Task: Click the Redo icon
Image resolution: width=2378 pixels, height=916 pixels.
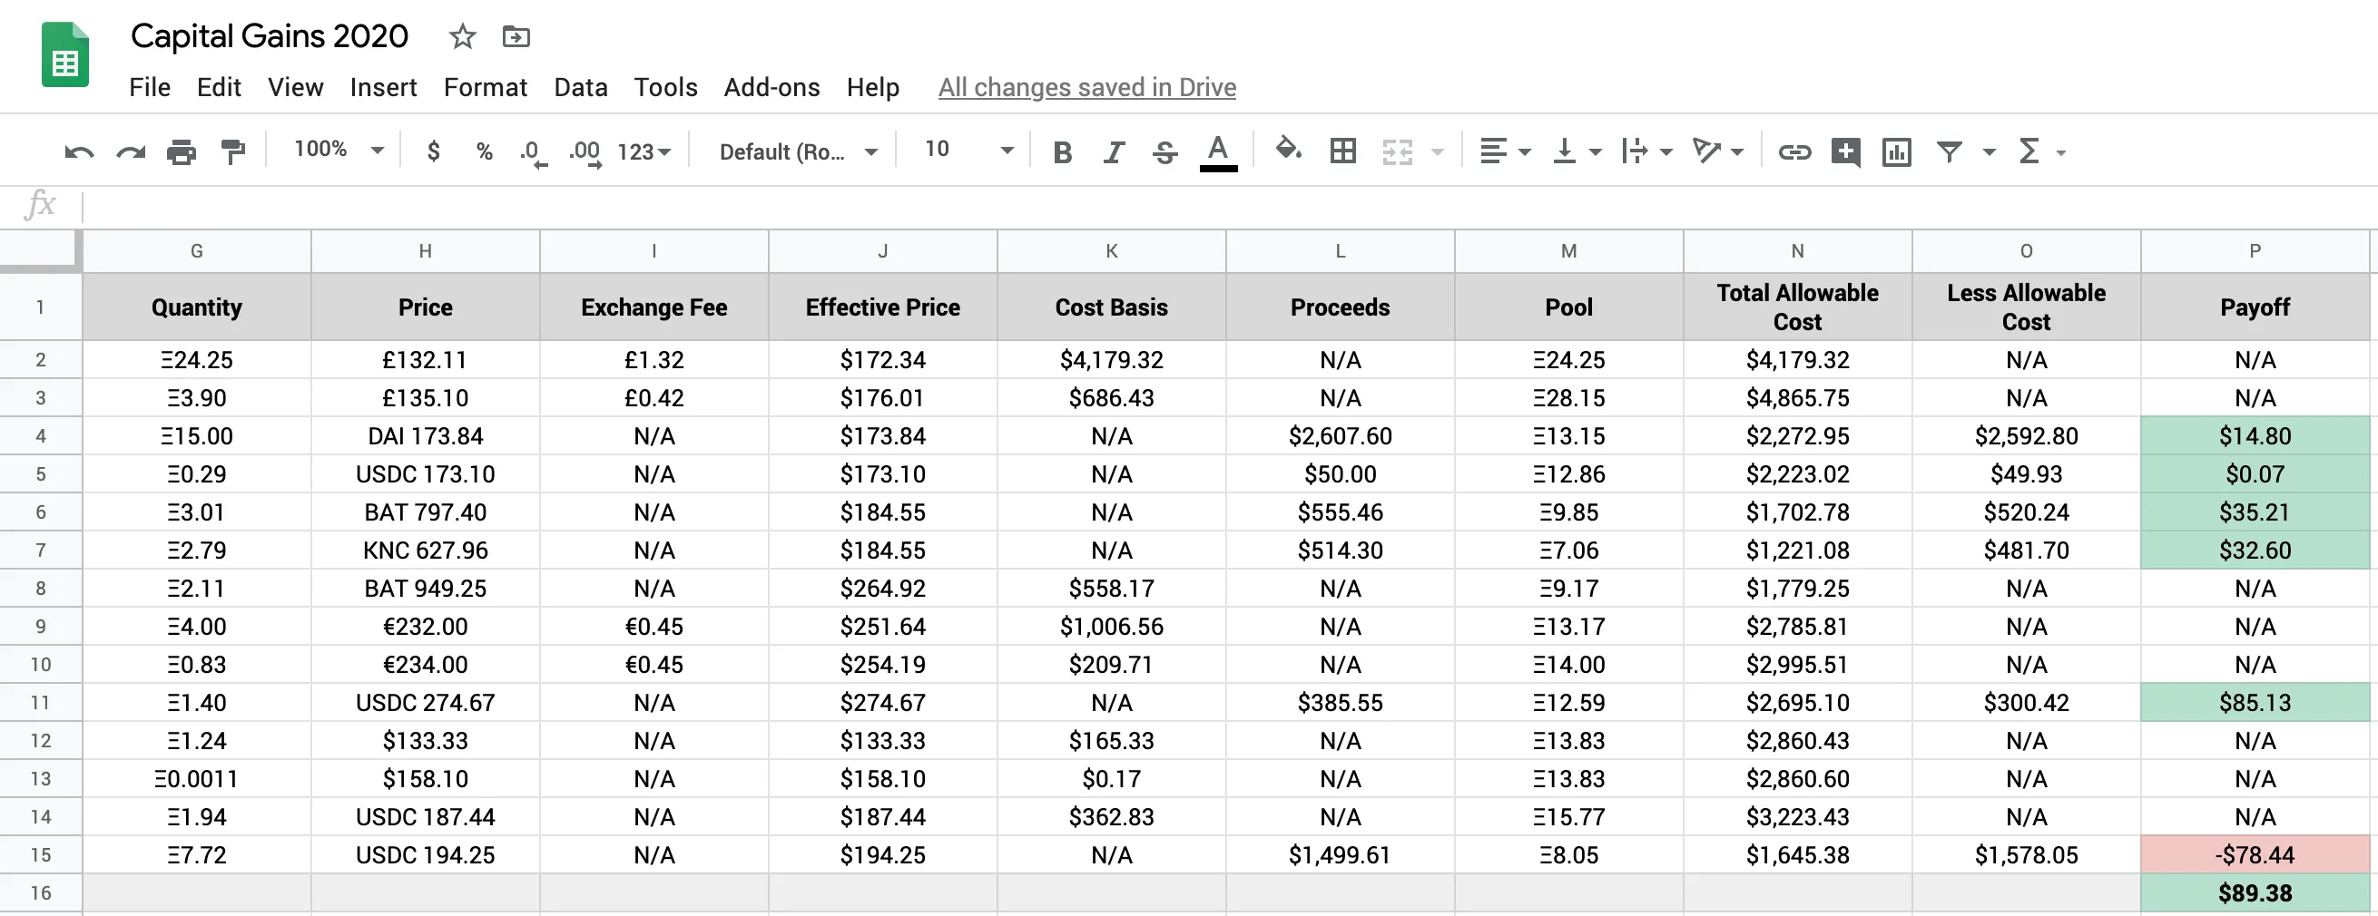Action: point(130,151)
